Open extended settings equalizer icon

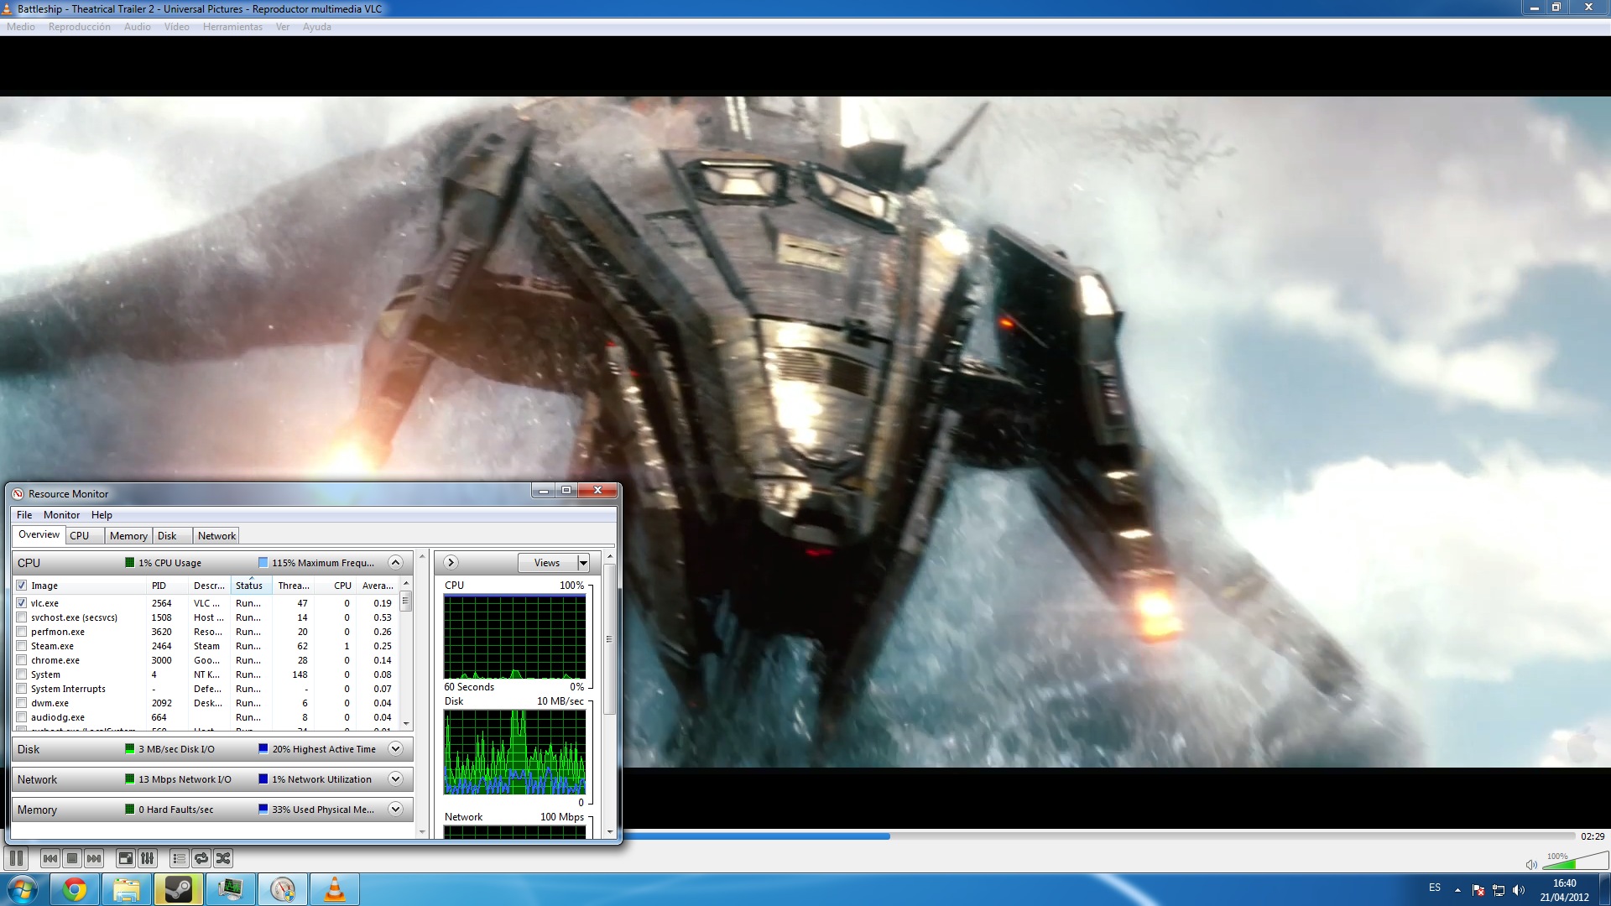148,858
